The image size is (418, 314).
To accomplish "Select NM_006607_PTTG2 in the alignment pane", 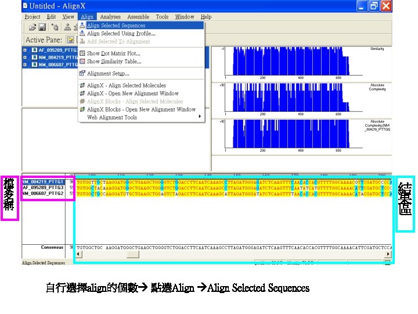I will tap(44, 193).
